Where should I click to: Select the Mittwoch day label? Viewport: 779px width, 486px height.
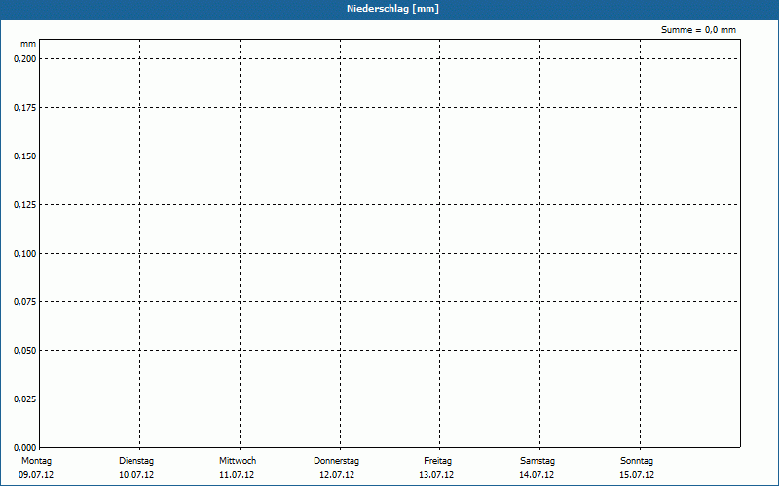[238, 461]
